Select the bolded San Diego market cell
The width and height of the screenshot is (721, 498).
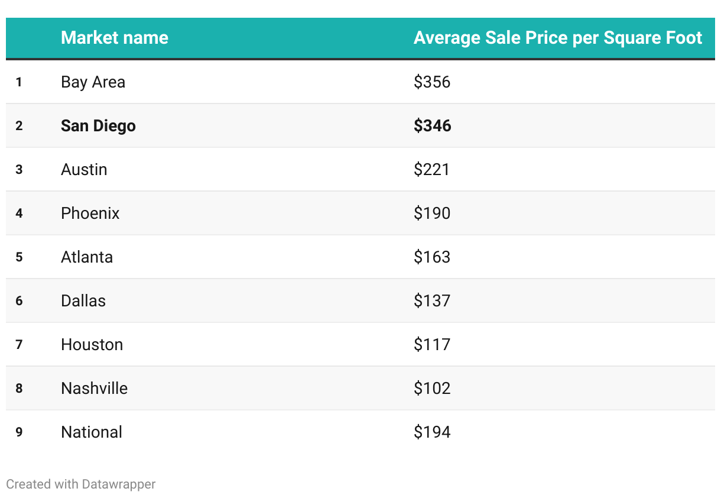point(98,125)
